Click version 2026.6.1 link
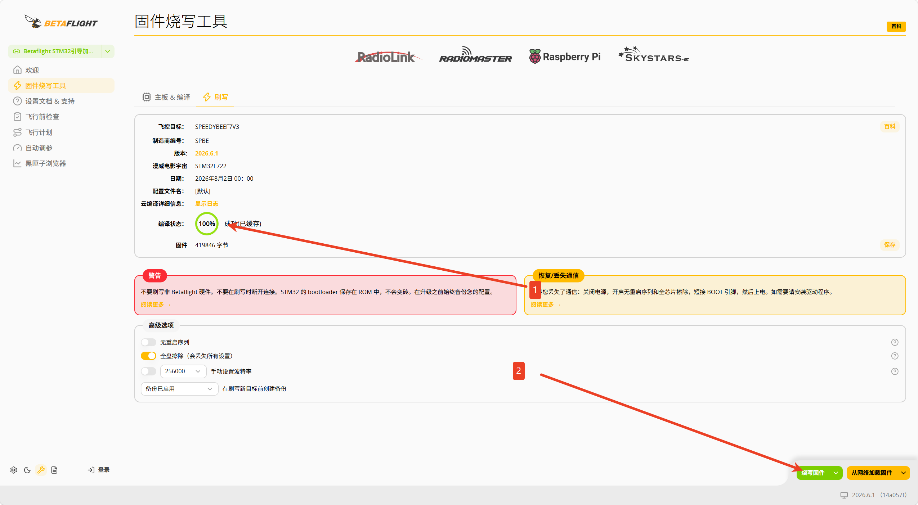 pyautogui.click(x=206, y=153)
